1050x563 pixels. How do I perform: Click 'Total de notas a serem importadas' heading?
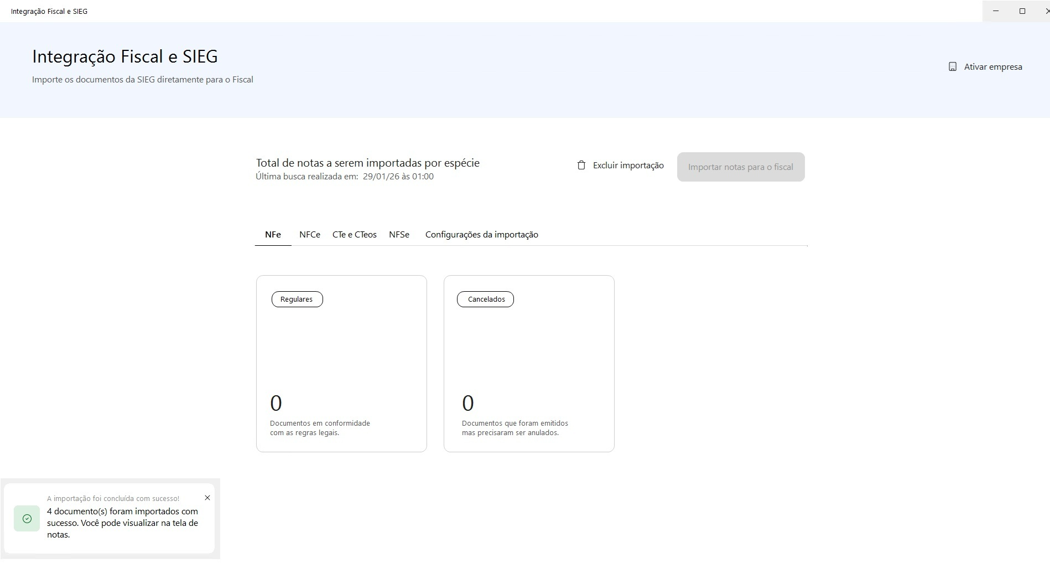click(x=367, y=163)
